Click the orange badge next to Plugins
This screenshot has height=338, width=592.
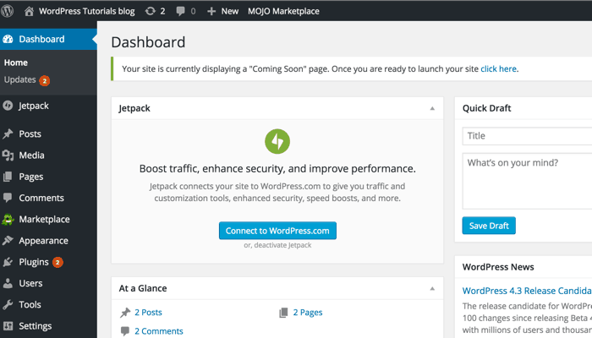pyautogui.click(x=58, y=262)
